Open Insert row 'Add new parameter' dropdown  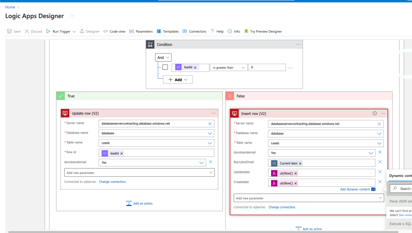(x=309, y=198)
